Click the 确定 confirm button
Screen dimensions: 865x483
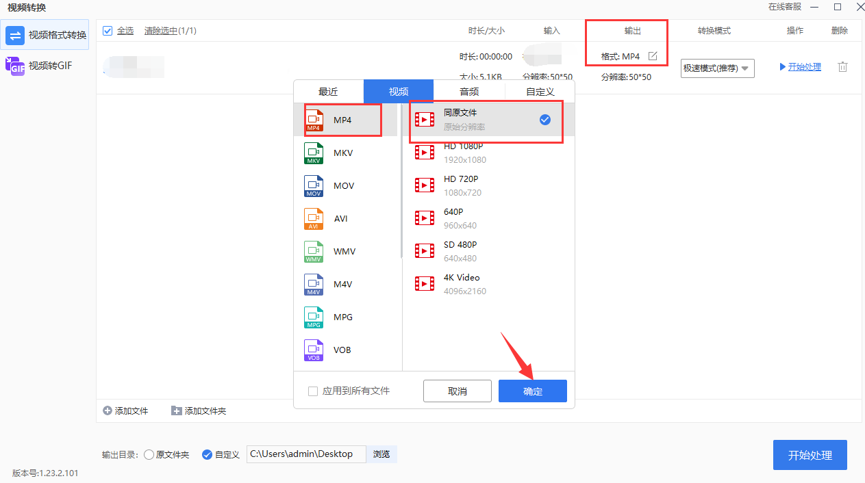(532, 391)
